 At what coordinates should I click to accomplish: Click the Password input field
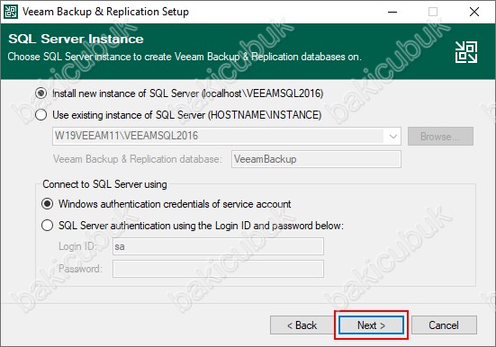pos(218,269)
